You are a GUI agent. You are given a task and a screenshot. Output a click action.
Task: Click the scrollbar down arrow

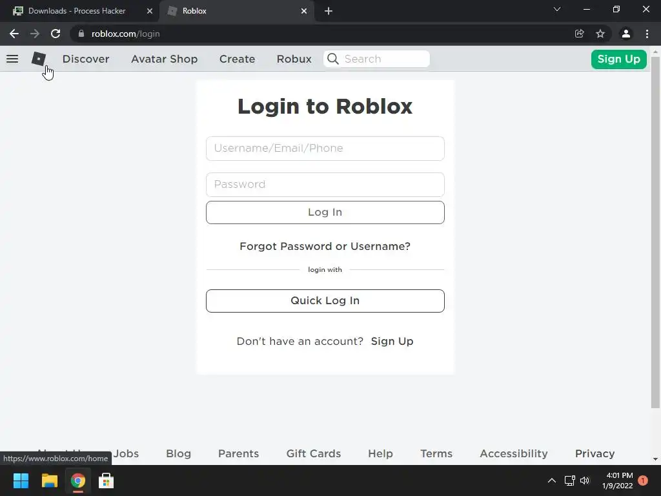[655, 459]
